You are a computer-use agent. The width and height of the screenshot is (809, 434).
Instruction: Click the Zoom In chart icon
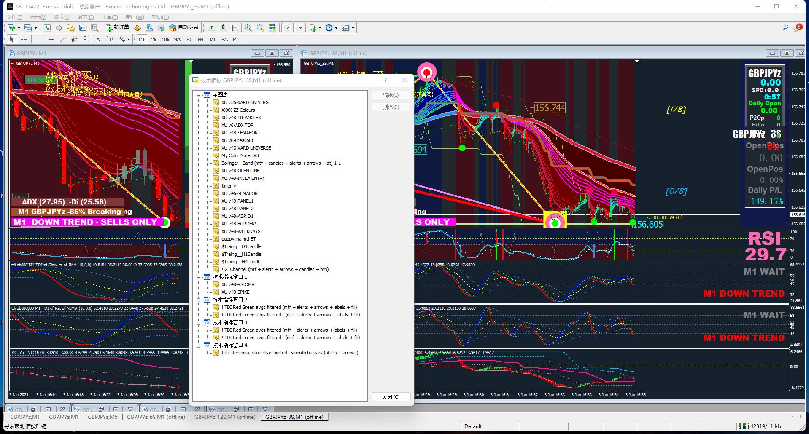248,28
